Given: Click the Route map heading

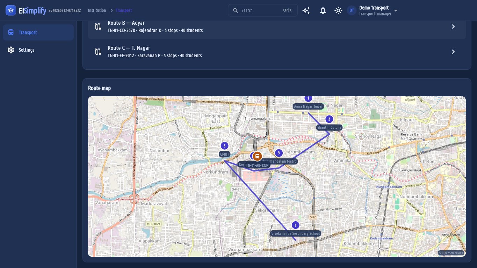Looking at the screenshot, I should click(100, 88).
